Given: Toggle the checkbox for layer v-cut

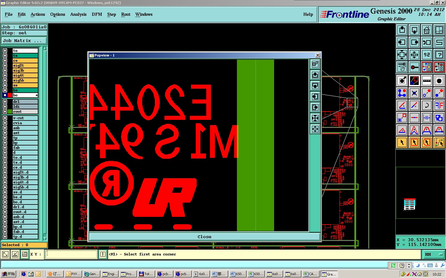Looking at the screenshot, I should pyautogui.click(x=5, y=118).
